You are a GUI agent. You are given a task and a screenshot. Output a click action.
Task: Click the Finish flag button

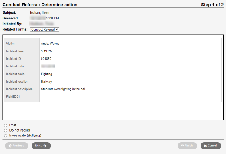tap(187, 146)
